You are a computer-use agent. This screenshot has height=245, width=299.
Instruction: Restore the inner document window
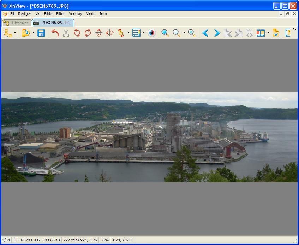click(288, 14)
